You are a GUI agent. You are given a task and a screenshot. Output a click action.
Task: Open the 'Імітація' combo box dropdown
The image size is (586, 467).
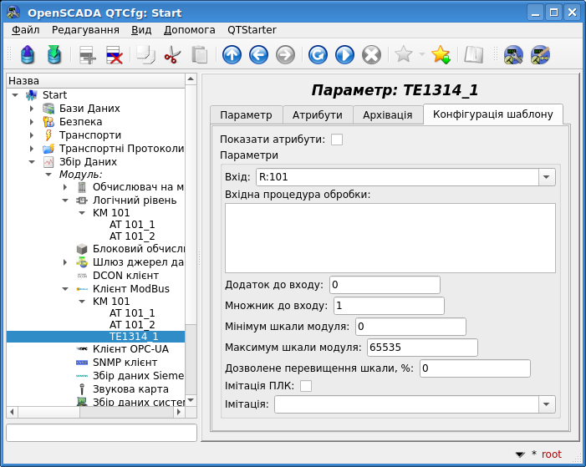(547, 404)
